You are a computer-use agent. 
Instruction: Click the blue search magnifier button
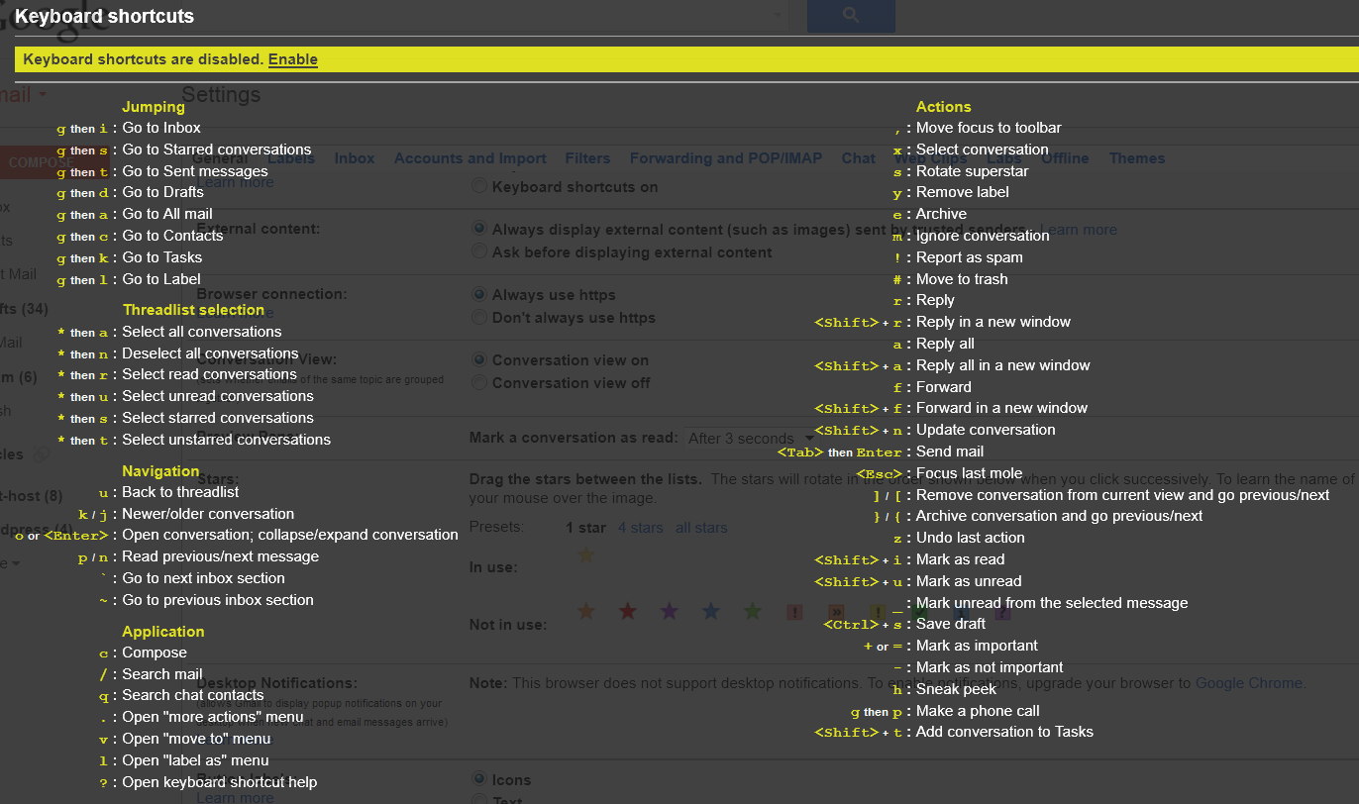(851, 16)
